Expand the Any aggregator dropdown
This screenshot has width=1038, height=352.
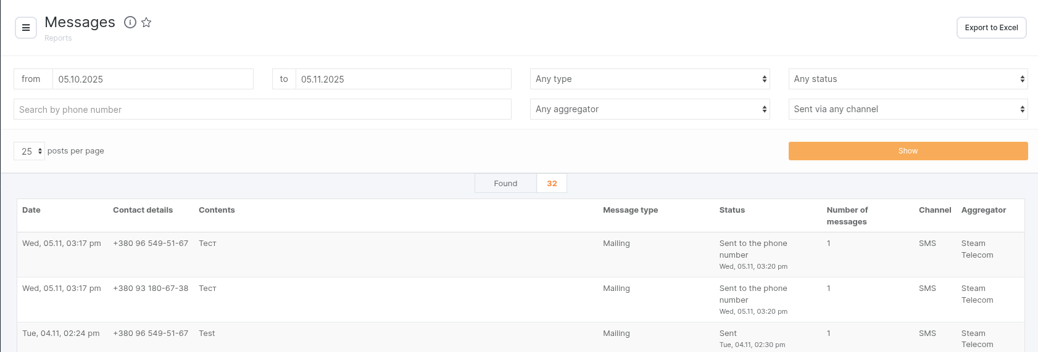point(649,109)
